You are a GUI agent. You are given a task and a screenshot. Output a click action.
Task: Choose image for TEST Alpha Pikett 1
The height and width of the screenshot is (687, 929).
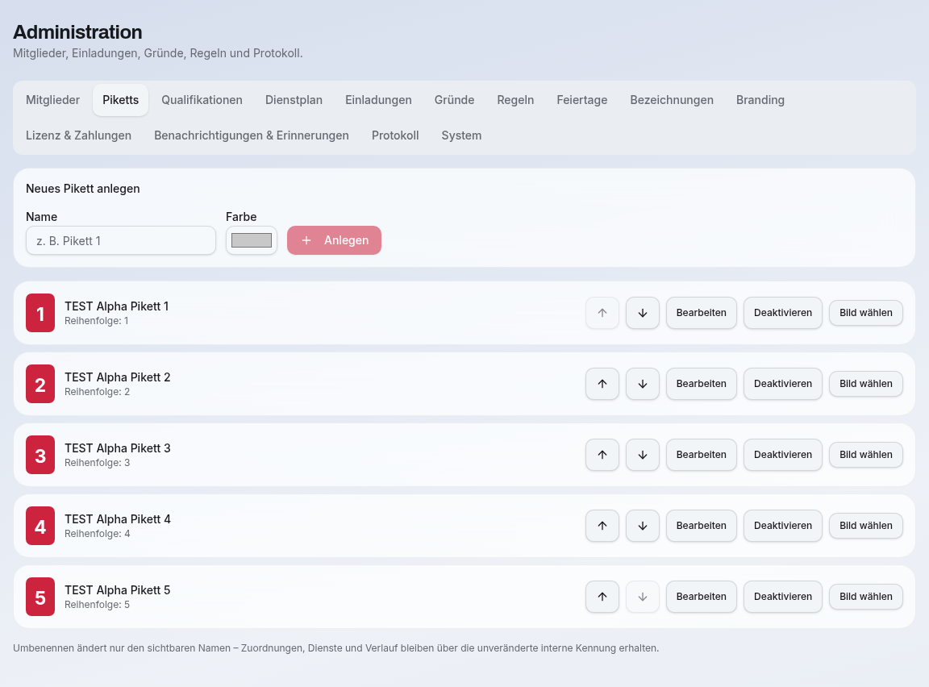865,313
